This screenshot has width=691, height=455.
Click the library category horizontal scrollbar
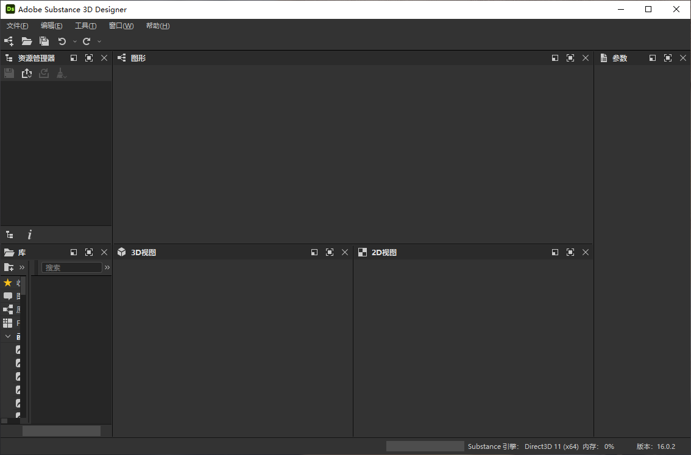[x=4, y=421]
